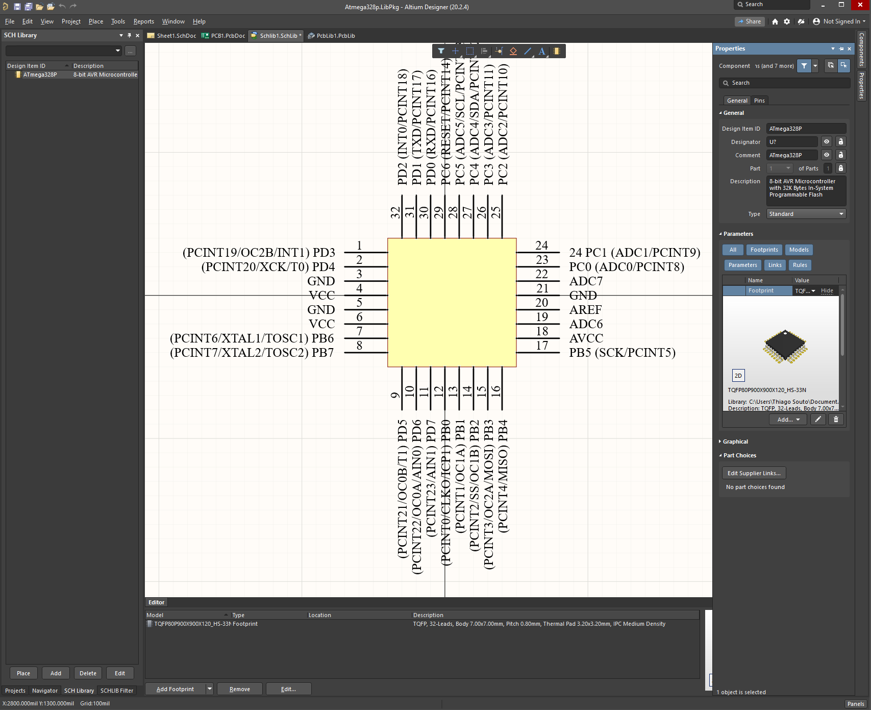Expand the Graphical section
The height and width of the screenshot is (710, 871).
click(720, 442)
